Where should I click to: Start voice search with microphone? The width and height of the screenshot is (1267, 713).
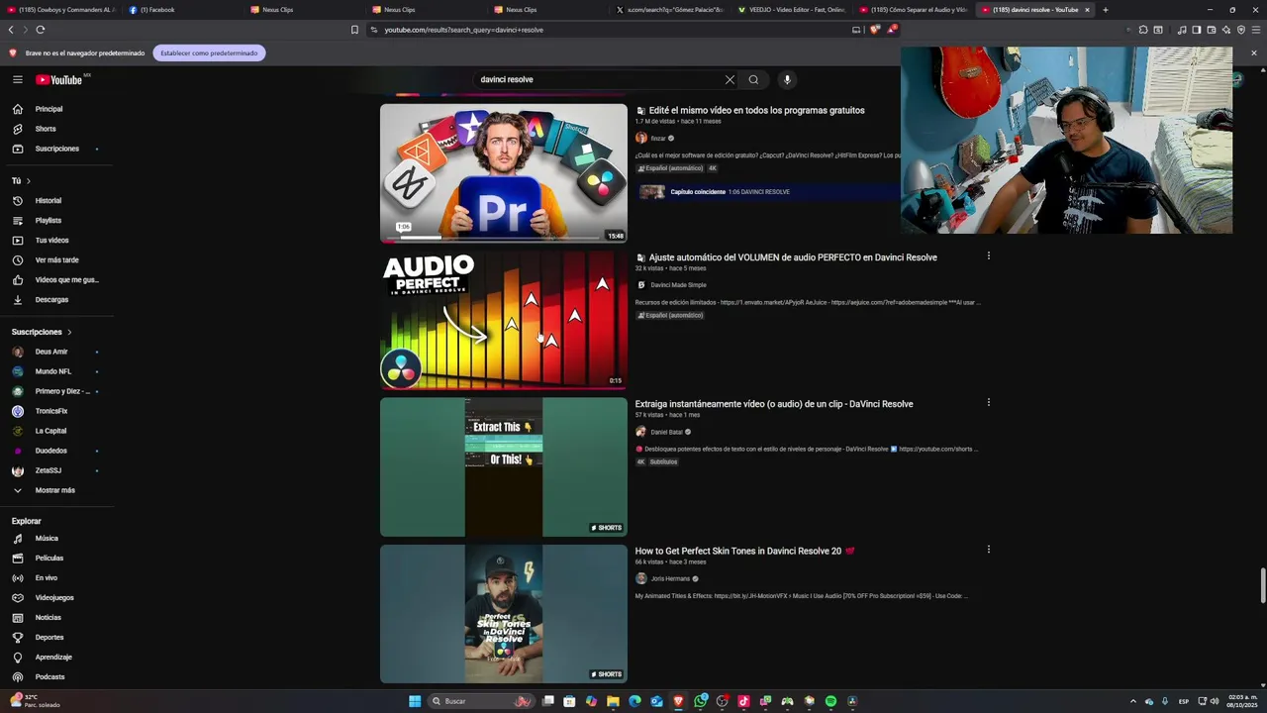click(787, 79)
